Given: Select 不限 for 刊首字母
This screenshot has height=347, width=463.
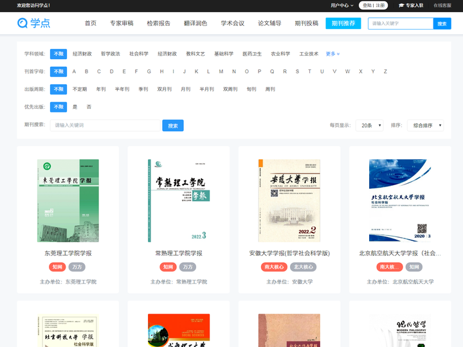Looking at the screenshot, I should 59,71.
